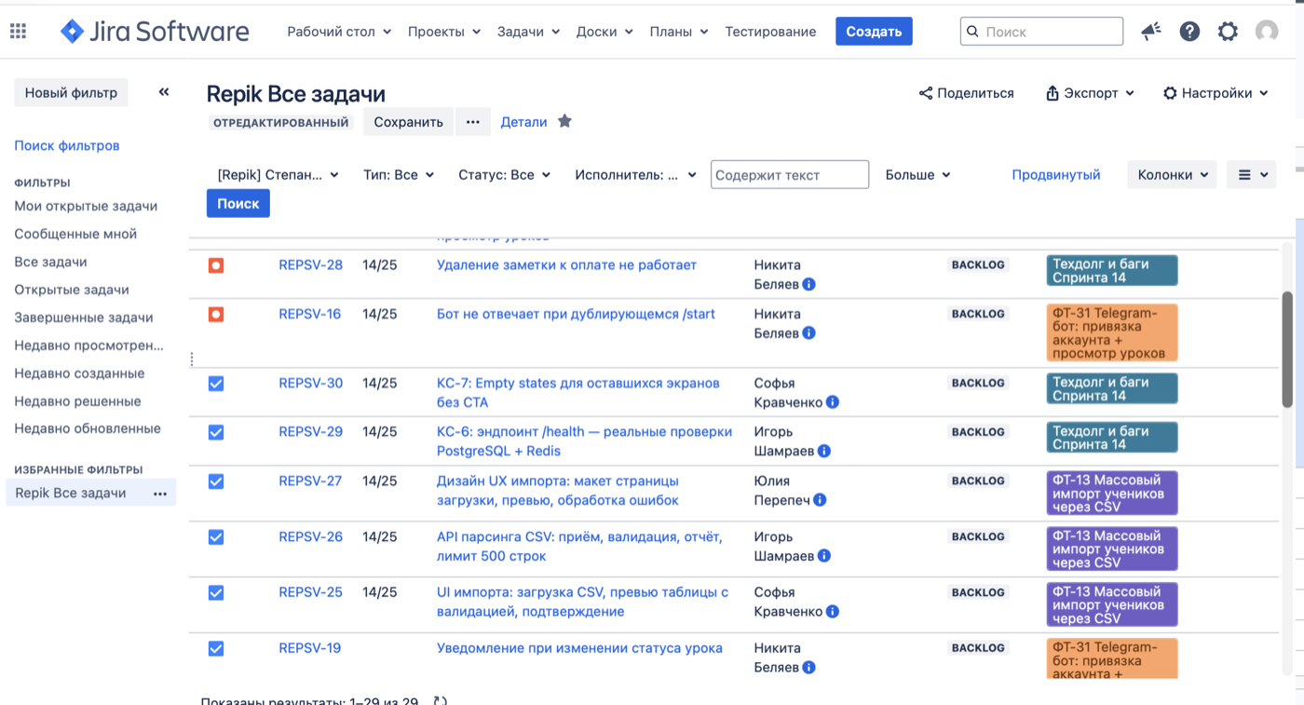The height and width of the screenshot is (705, 1304).
Task: Collapse the filter sidebar with double chevron
Action: coord(164,91)
